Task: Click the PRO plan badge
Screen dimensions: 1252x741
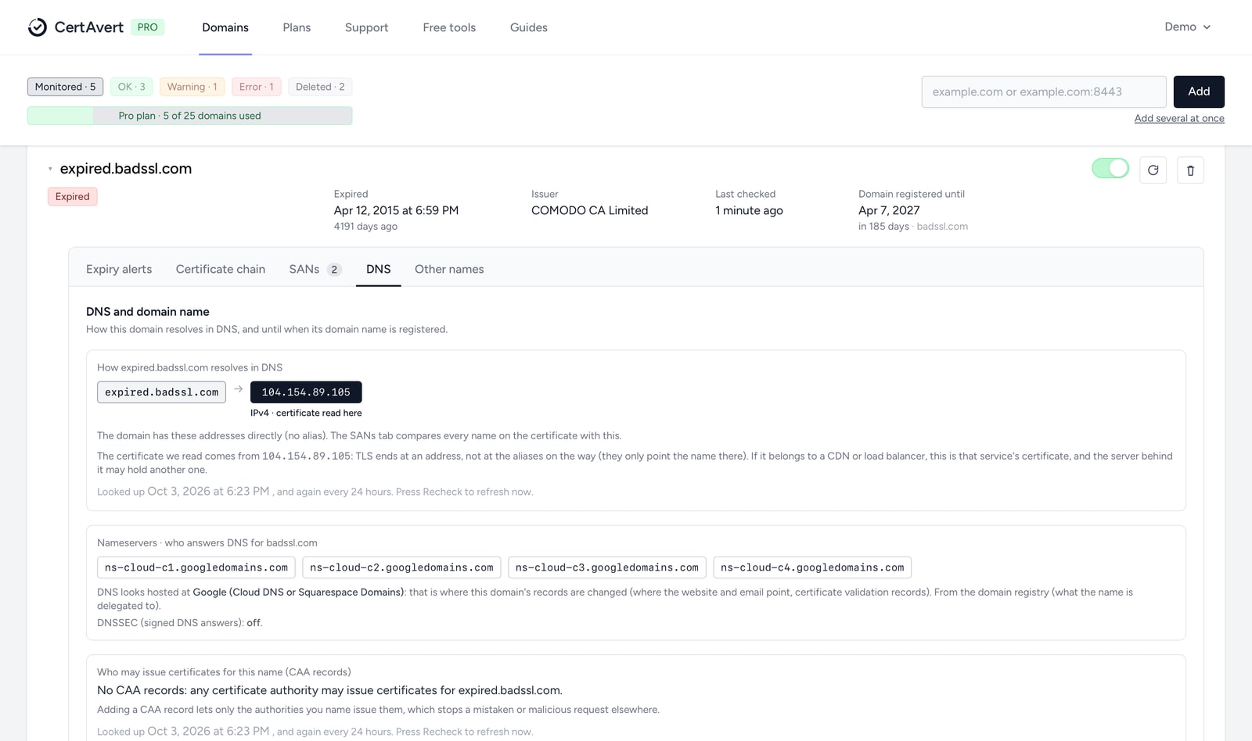Action: pyautogui.click(x=147, y=27)
